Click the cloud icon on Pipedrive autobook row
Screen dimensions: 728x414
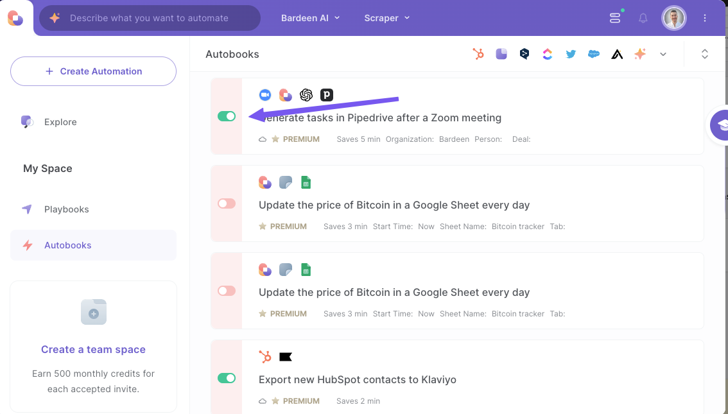[263, 139]
